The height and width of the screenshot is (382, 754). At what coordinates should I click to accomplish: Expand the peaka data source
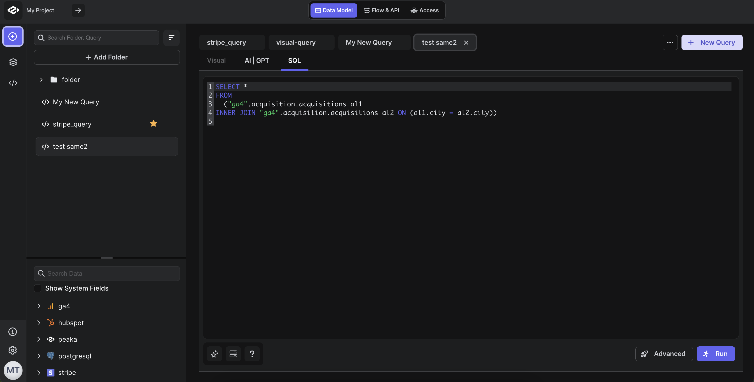[x=39, y=339]
